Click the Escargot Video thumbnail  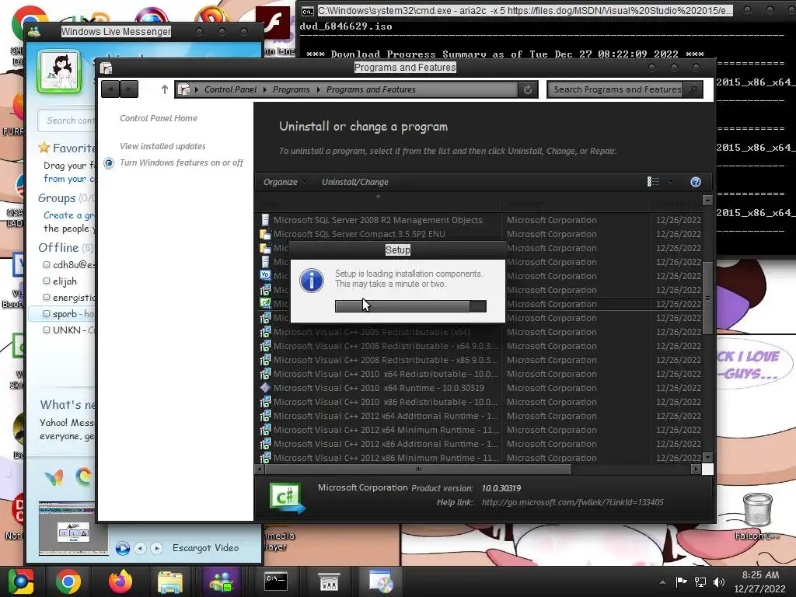tap(73, 529)
